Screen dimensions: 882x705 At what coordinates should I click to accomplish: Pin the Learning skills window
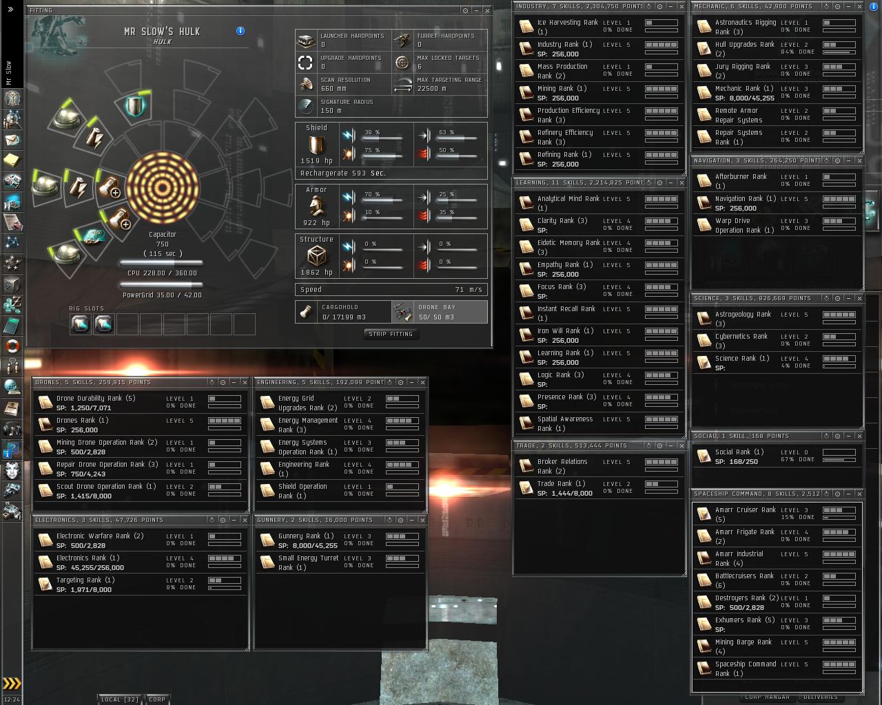(660, 182)
